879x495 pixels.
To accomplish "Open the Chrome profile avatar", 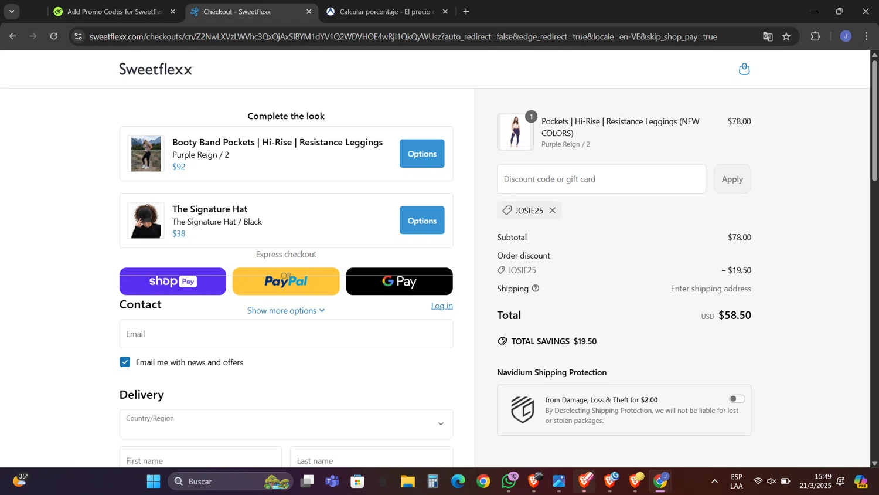I will (x=846, y=36).
